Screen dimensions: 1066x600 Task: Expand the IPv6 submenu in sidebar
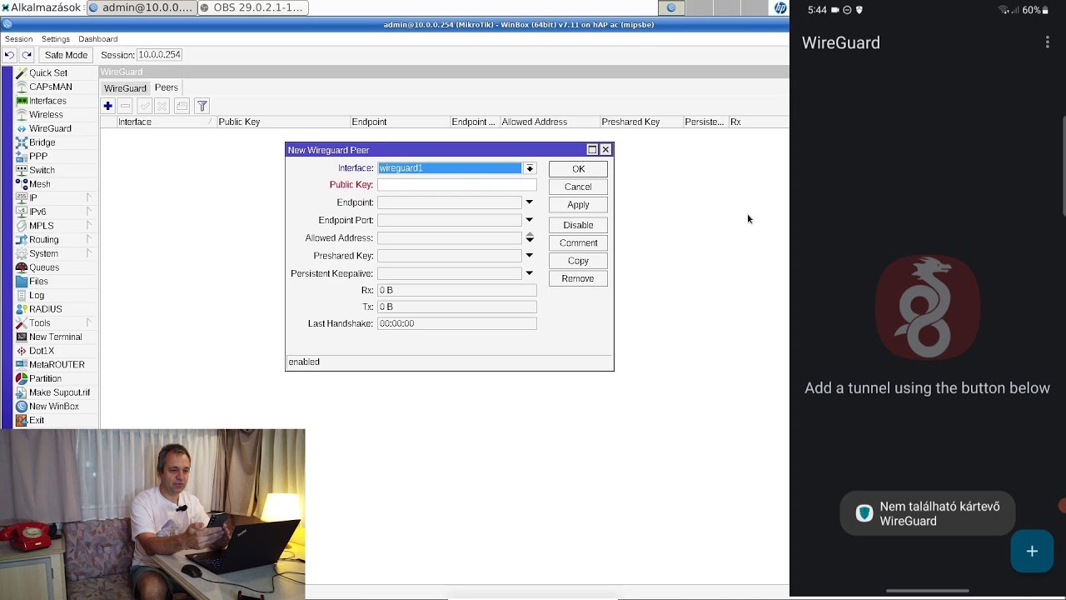pyautogui.click(x=88, y=212)
